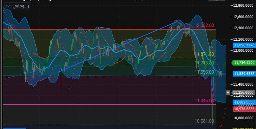The image size is (256, 129).
Task: Click the blue 11,082.8660 lower band tag
Action: [x=244, y=102]
